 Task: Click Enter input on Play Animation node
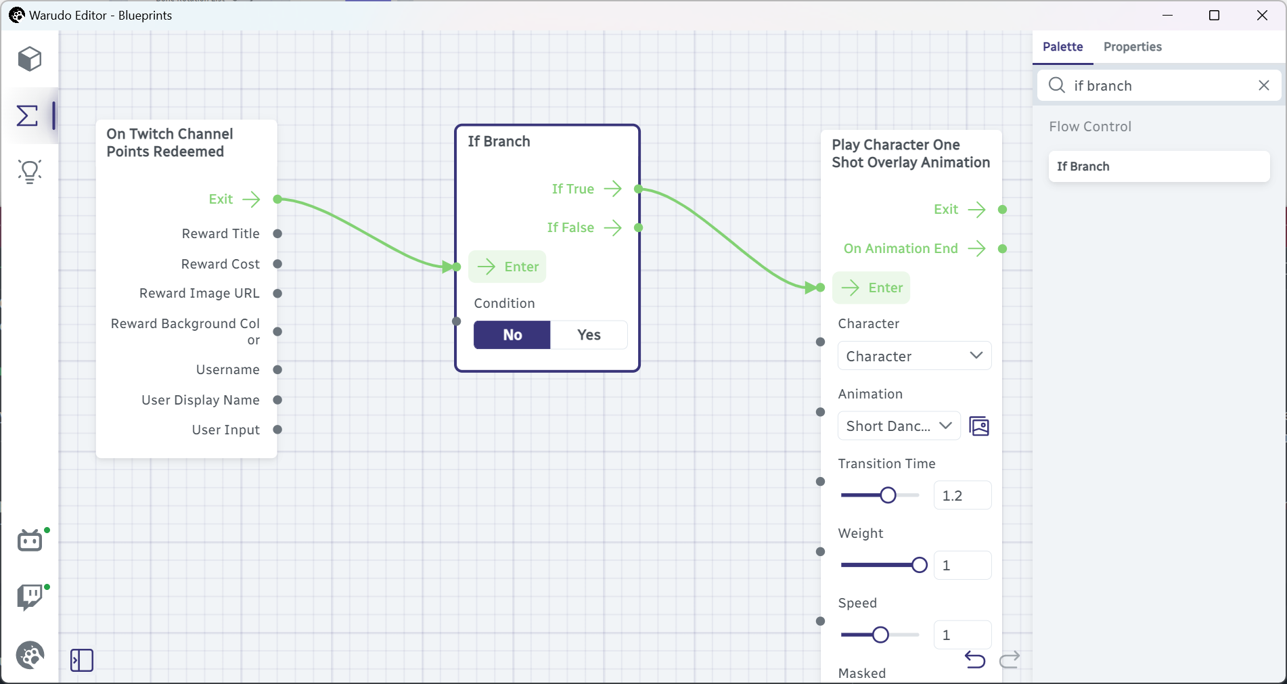872,288
